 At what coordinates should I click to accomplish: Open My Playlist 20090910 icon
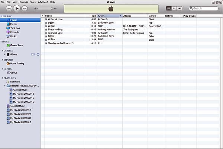point(11,94)
